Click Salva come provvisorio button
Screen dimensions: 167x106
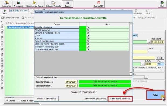pyautogui.click(x=95, y=98)
